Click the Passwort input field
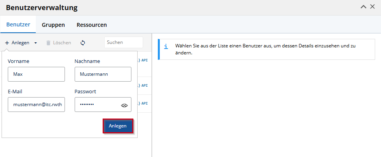 click(x=103, y=105)
